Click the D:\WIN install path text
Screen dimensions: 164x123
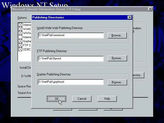26,76
